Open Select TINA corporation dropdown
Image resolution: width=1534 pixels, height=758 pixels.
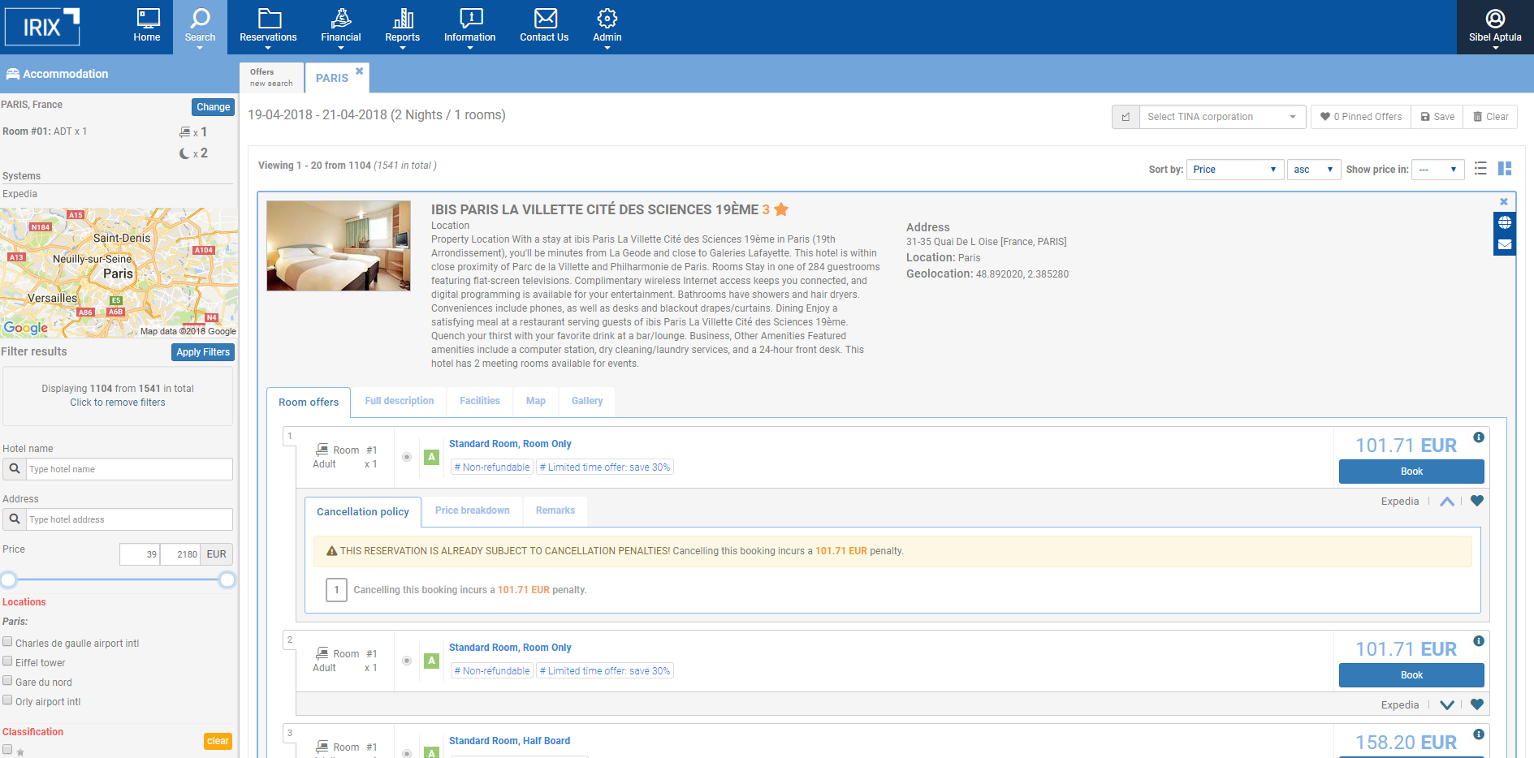click(1221, 117)
